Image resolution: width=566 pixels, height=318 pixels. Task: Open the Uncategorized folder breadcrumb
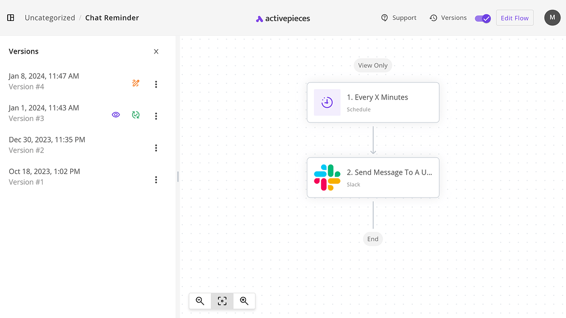(49, 17)
